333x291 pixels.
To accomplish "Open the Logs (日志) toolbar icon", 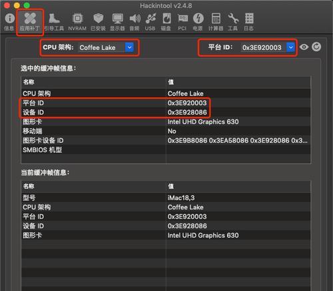I will [249, 22].
